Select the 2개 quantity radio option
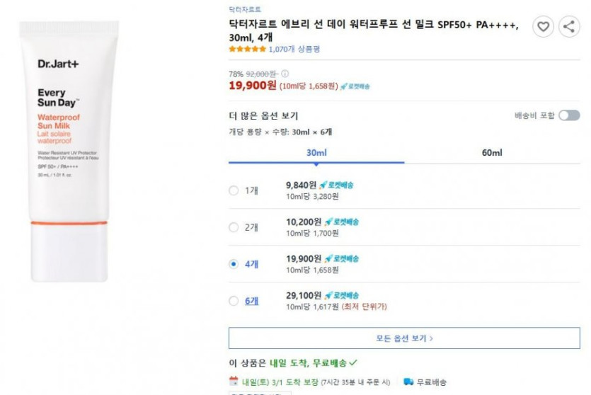Image resolution: width=591 pixels, height=395 pixels. [x=234, y=227]
